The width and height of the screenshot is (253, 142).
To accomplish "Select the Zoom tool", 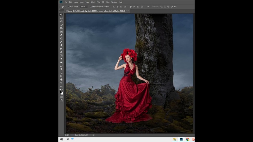I will (61, 83).
